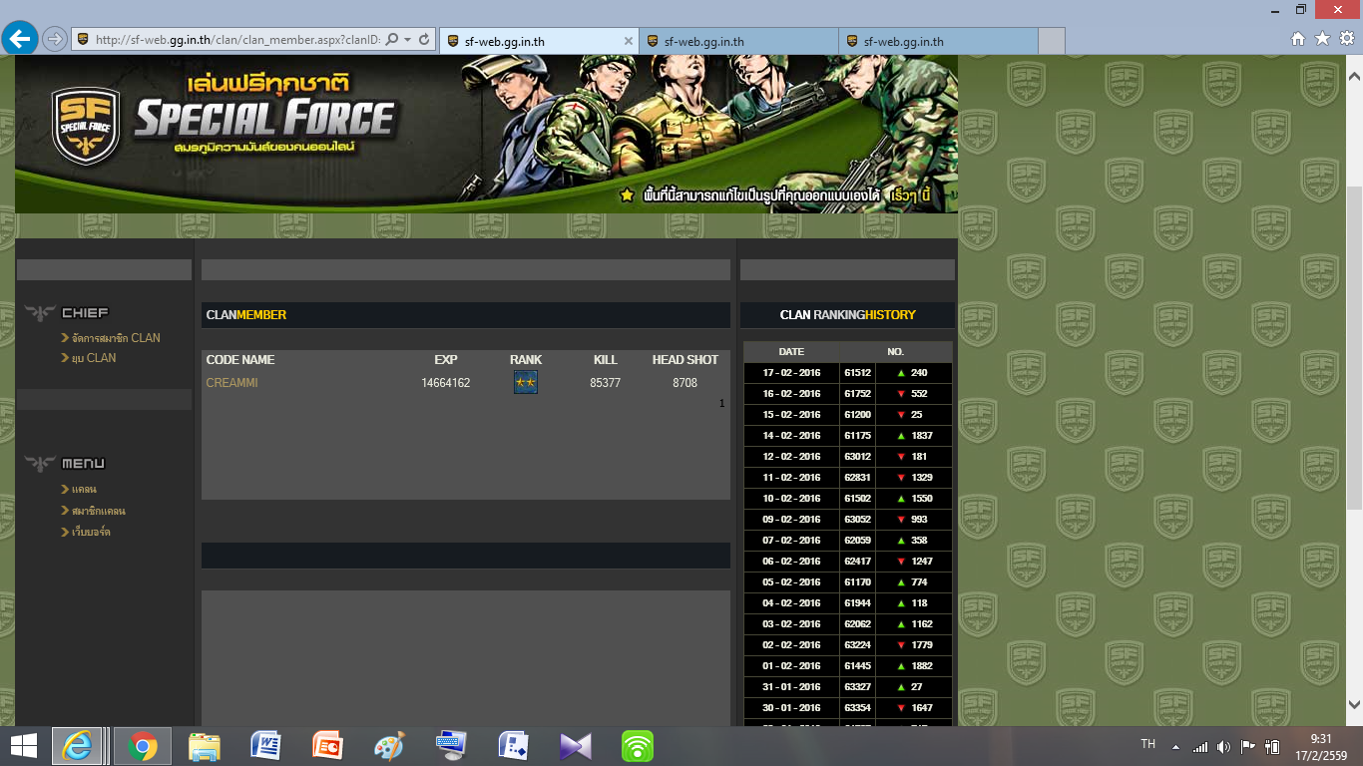Open the Windows Start button

23,745
